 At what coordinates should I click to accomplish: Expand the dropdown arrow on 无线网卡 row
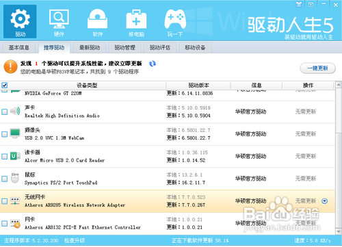coord(324,201)
